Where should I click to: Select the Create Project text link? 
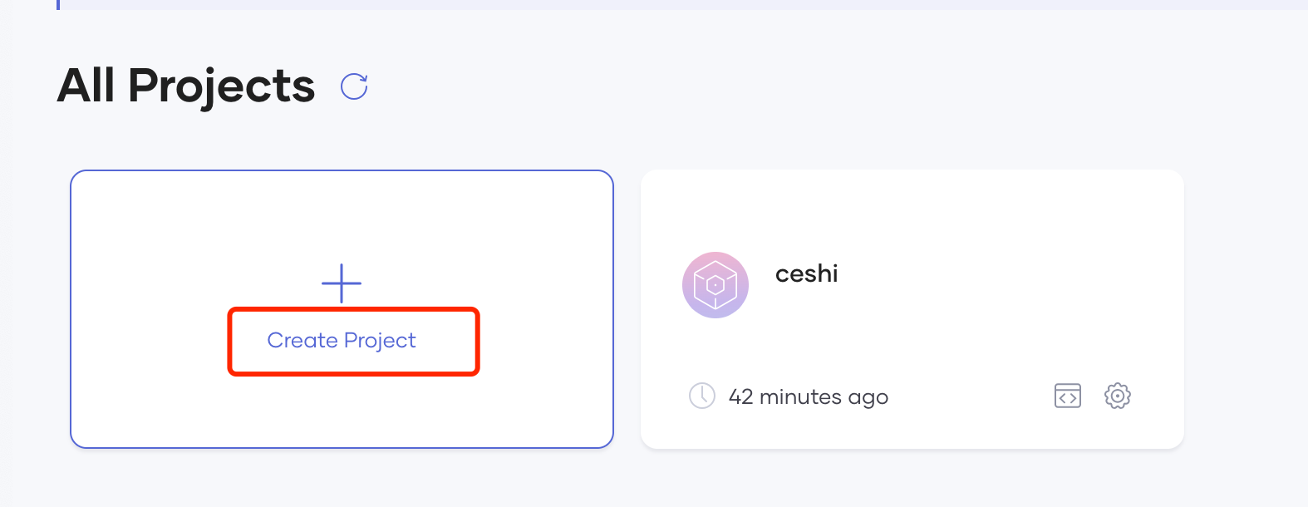(342, 341)
